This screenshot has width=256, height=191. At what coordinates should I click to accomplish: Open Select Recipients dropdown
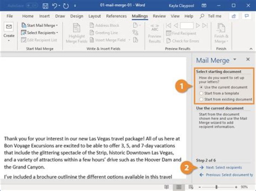(x=40, y=33)
